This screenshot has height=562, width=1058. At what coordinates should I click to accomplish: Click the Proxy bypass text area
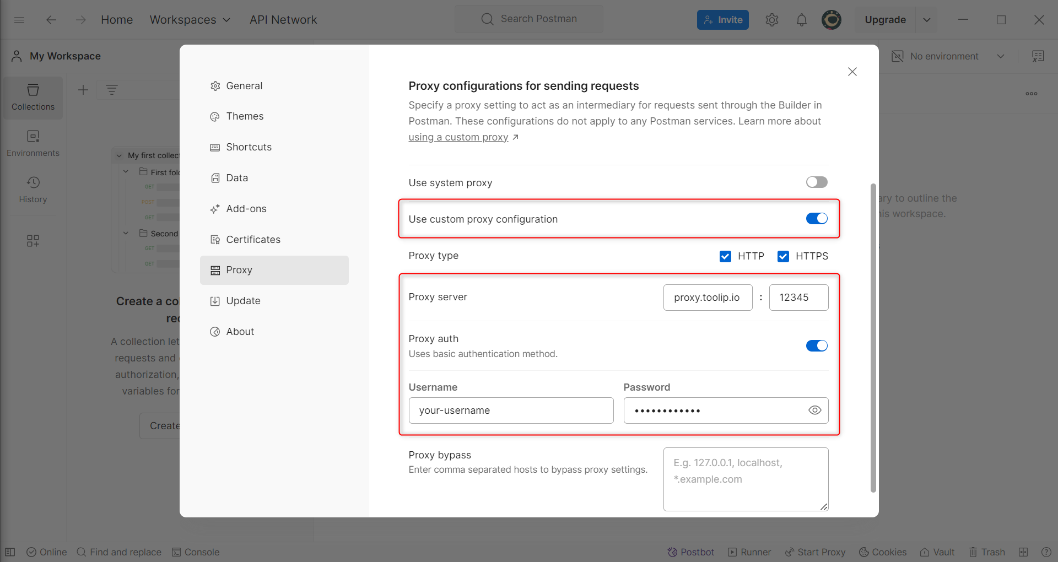click(x=746, y=479)
